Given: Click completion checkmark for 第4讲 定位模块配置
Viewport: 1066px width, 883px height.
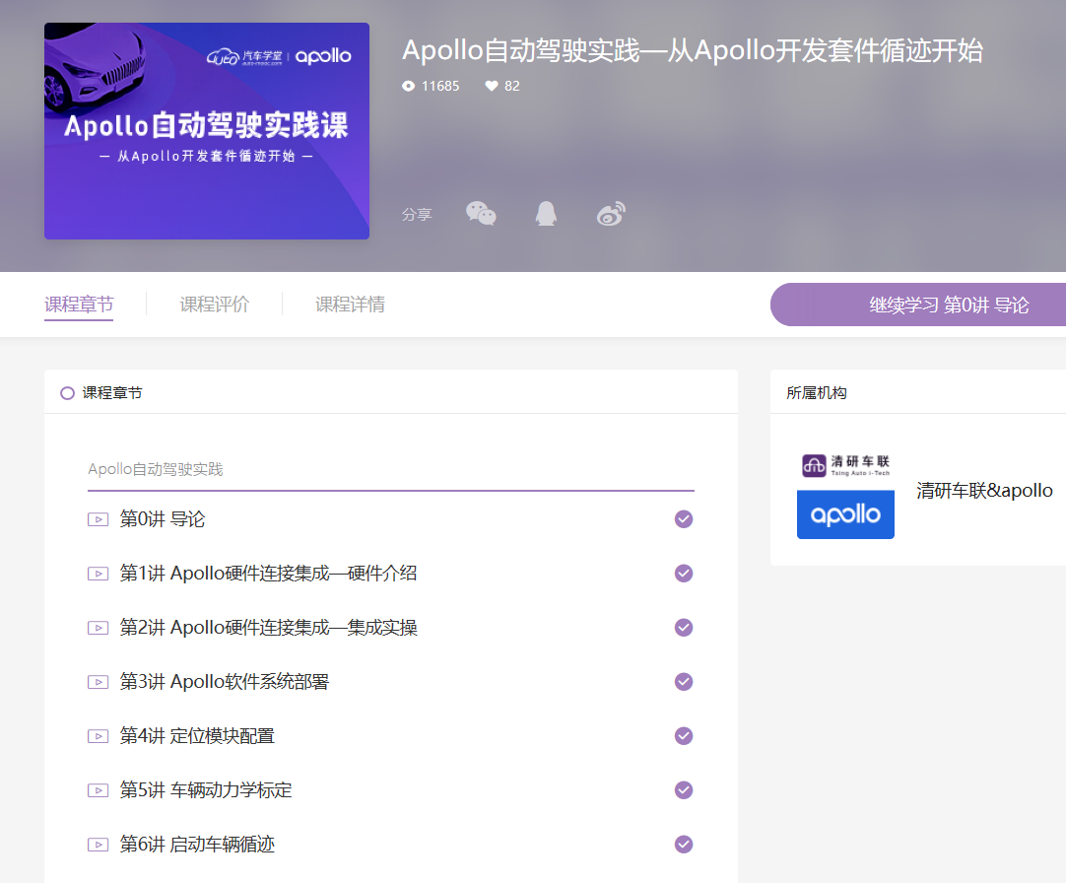Looking at the screenshot, I should [684, 736].
